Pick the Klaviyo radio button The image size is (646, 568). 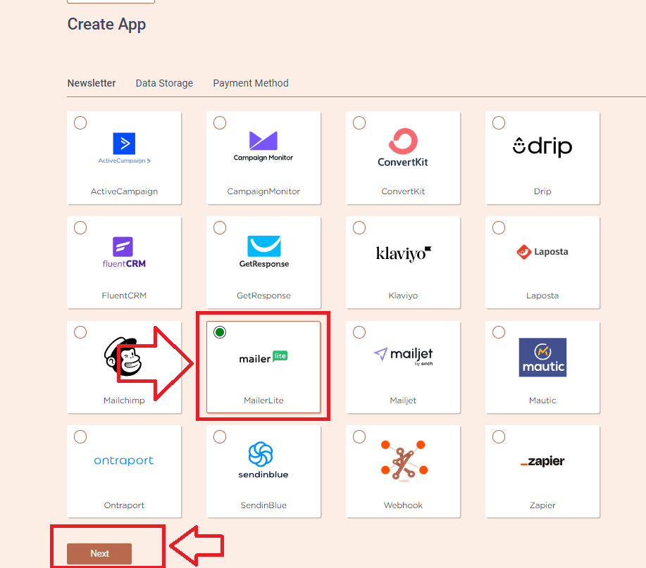359,227
